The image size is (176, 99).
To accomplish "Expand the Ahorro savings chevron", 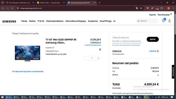I will (x=158, y=75).
